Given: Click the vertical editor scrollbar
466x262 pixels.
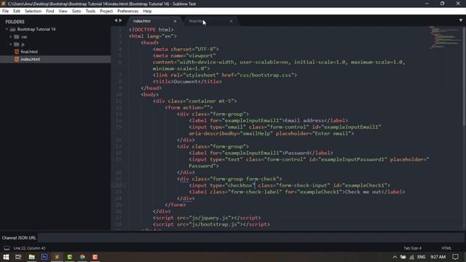Looking at the screenshot, I should [x=464, y=77].
